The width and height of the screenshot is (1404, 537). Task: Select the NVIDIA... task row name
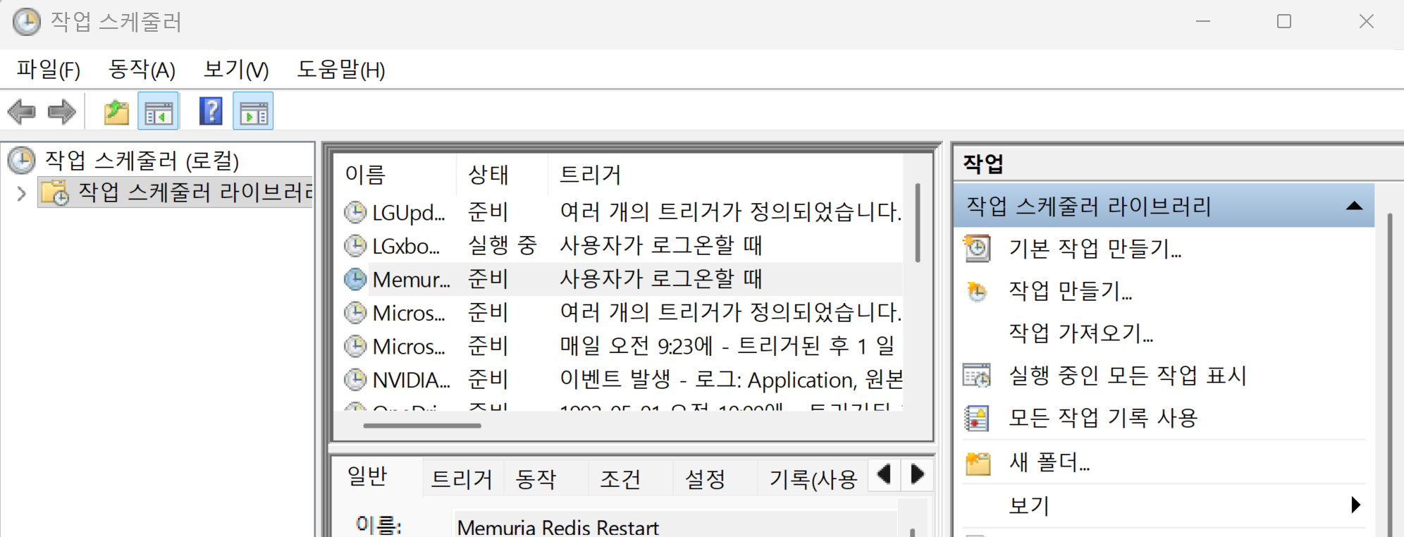412,381
